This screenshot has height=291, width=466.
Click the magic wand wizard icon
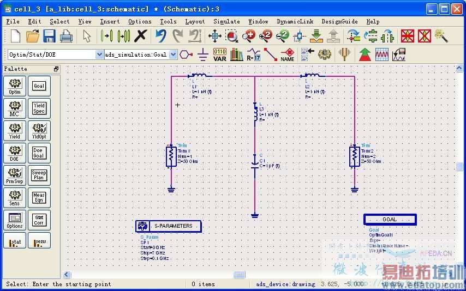click(x=441, y=36)
